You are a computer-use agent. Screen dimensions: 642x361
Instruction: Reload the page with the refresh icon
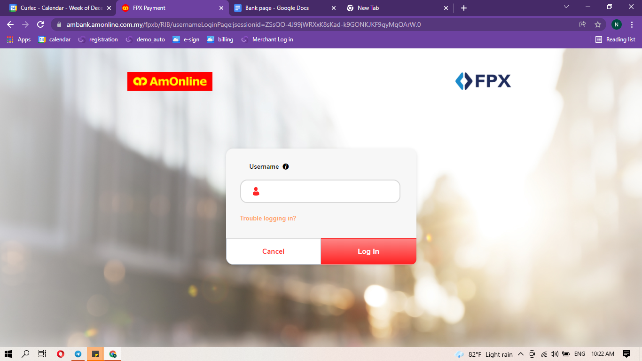40,24
